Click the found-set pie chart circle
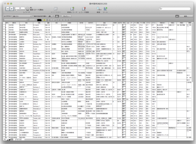Image resolution: width=196 pixels, height=144 pixels. [27, 9]
